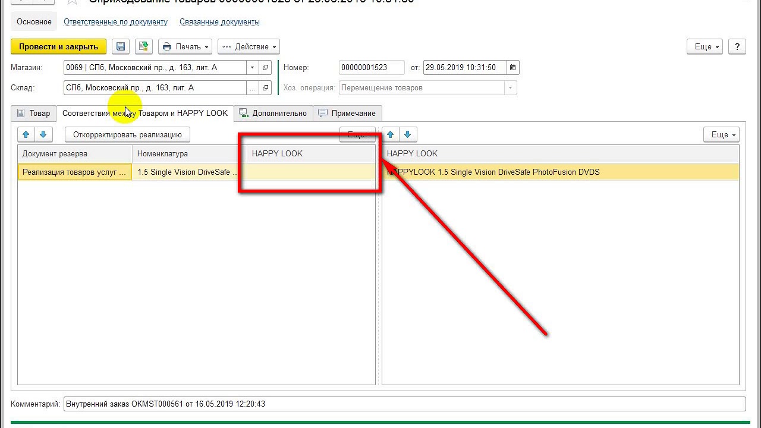The height and width of the screenshot is (428, 761).
Task: Switch to the Дополнительно tab
Action: [x=273, y=113]
